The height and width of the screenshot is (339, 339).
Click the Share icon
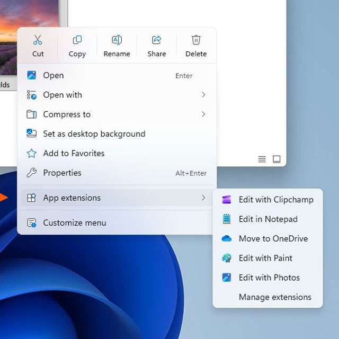point(157,40)
